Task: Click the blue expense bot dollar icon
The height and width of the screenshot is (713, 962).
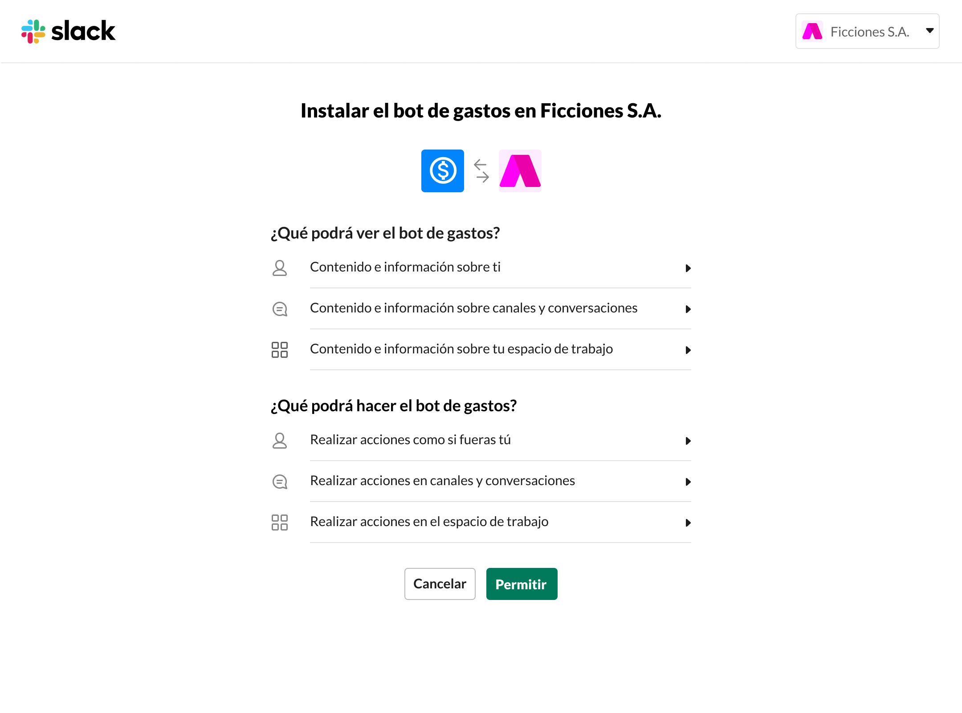Action: [x=443, y=171]
